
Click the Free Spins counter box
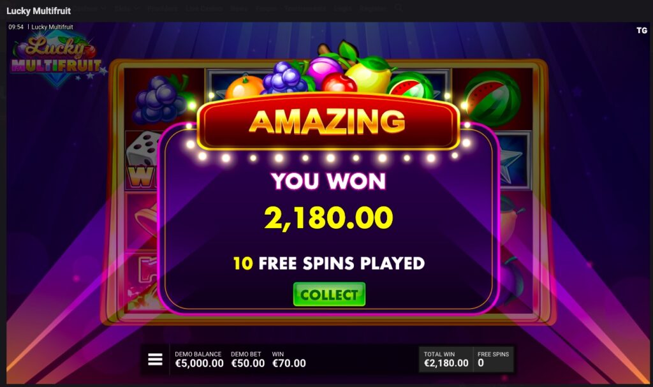pos(493,359)
